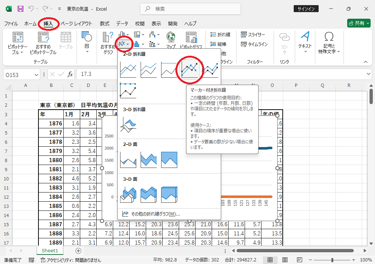
Task: Click the zoom in plus button
Action: pyautogui.click(x=353, y=260)
